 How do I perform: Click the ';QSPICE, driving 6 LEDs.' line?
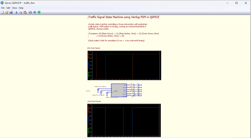(x=99, y=29)
